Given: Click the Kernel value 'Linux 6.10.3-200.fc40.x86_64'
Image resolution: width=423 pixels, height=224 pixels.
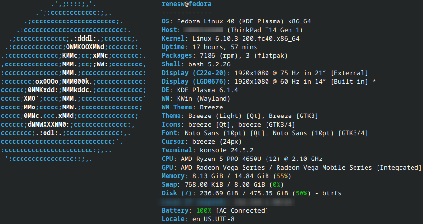Looking at the screenshot, I should (246, 39).
